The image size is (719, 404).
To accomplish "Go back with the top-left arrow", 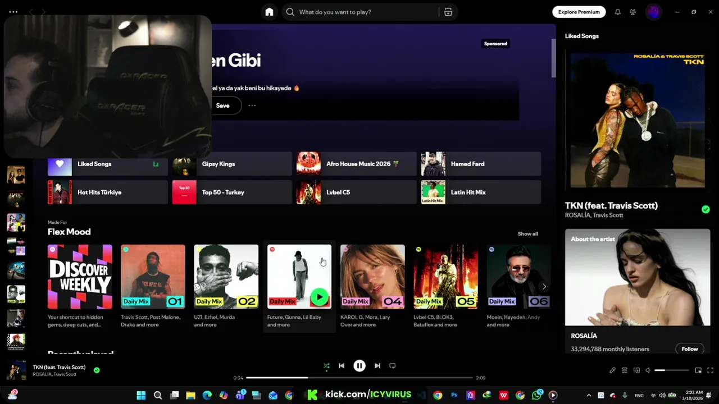I will [x=31, y=12].
